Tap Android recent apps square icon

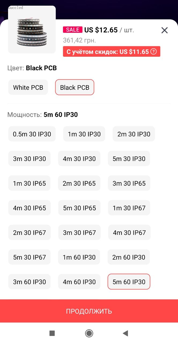[x=52, y=334]
